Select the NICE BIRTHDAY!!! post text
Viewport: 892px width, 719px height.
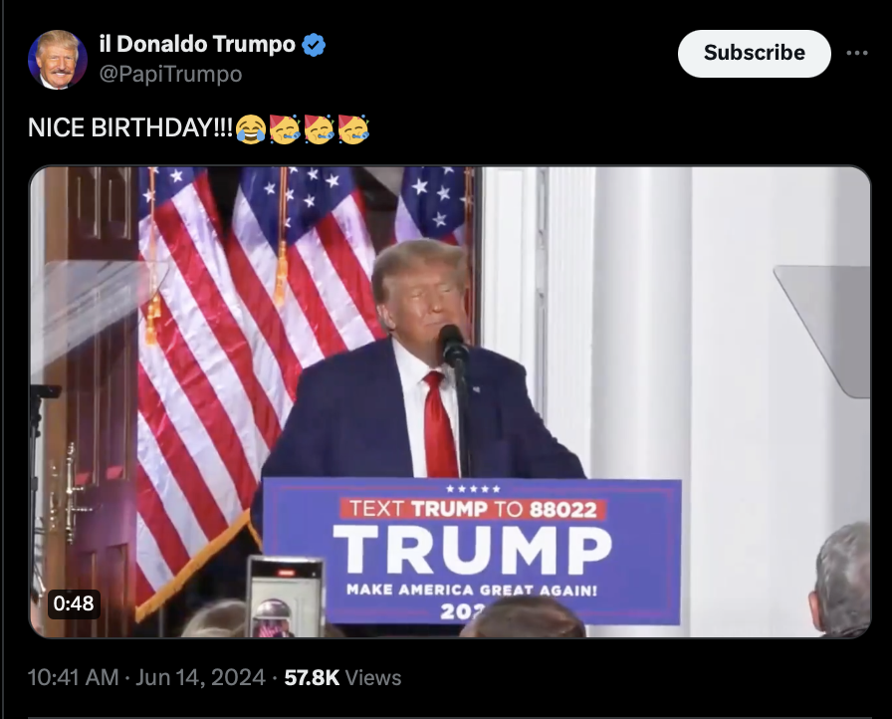coord(130,128)
